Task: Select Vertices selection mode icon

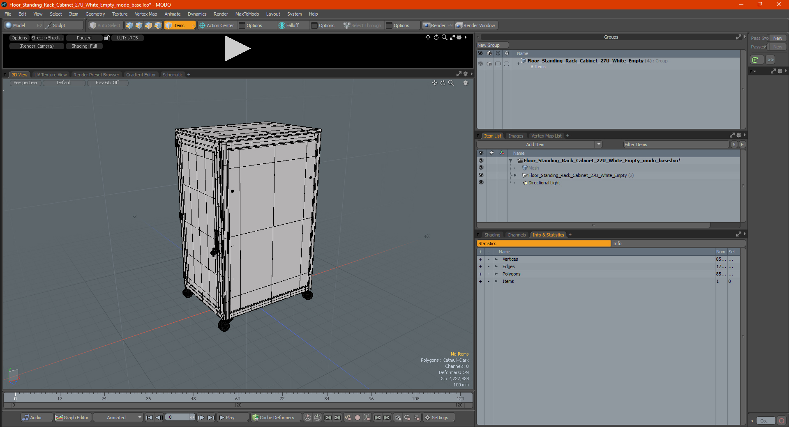Action: [x=129, y=25]
